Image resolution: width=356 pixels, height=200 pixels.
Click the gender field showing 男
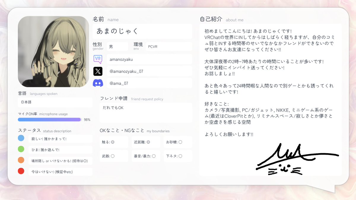click(117, 47)
